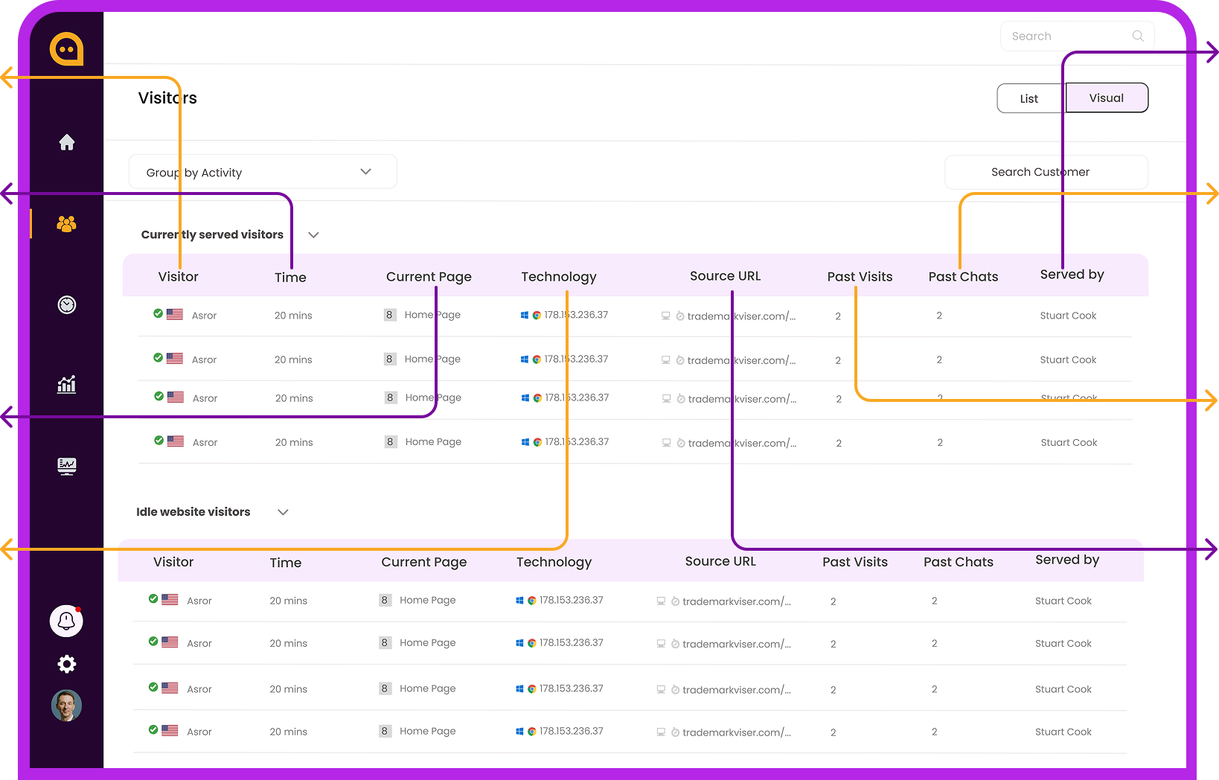This screenshot has width=1219, height=780.
Task: Click the monitor screen icon in sidebar
Action: coord(66,466)
